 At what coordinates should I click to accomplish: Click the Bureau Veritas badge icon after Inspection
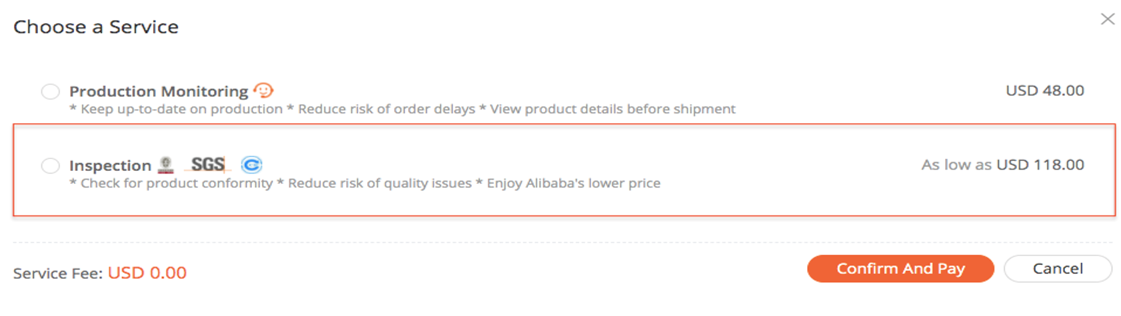click(166, 165)
